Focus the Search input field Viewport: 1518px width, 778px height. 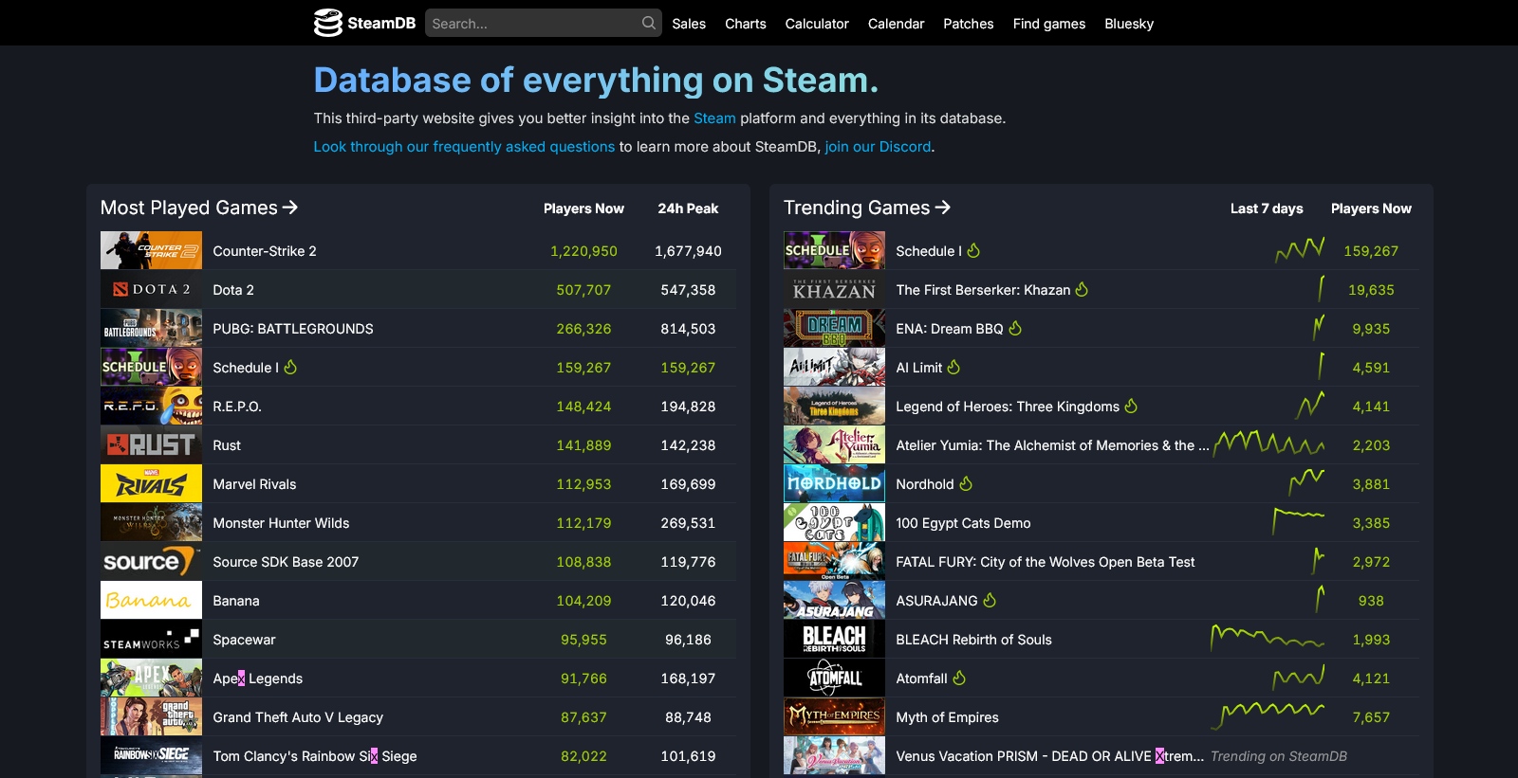pyautogui.click(x=533, y=24)
